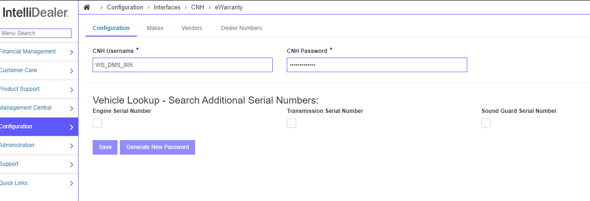Expand the Customer Care chevron

click(x=71, y=71)
